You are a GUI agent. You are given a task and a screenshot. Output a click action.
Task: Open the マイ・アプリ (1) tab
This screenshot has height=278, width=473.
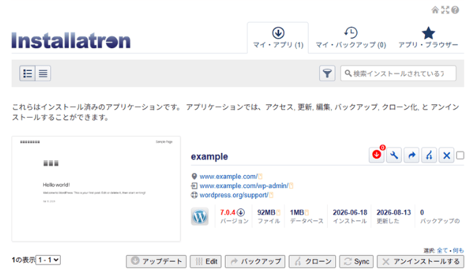278,38
